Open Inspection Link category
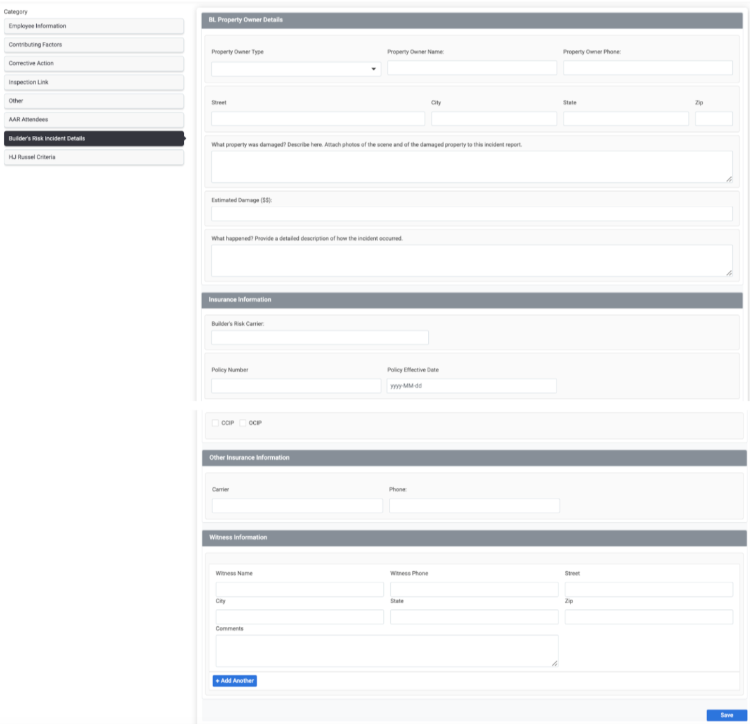The width and height of the screenshot is (750, 724). click(94, 83)
